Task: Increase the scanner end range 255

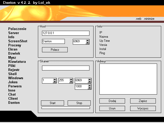Action: pos(71,79)
